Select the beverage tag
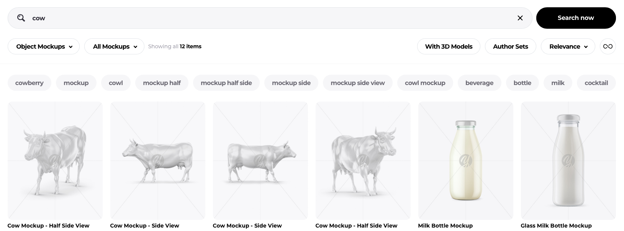Image resolution: width=624 pixels, height=231 pixels. coord(479,83)
